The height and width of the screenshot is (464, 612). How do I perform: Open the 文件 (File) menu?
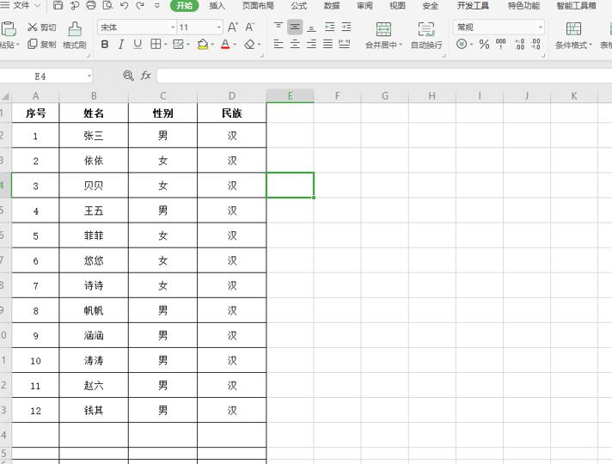pos(21,5)
